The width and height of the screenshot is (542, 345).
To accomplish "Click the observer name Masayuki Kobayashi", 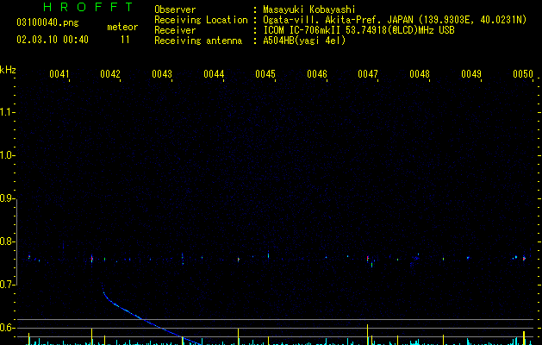I will 309,9.
